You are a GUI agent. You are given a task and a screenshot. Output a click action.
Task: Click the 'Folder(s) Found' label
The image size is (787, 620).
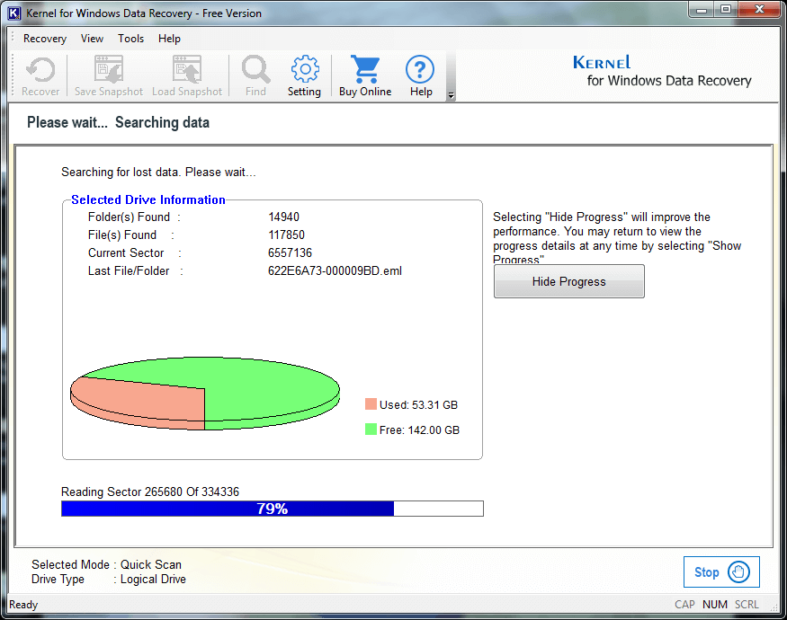point(129,217)
